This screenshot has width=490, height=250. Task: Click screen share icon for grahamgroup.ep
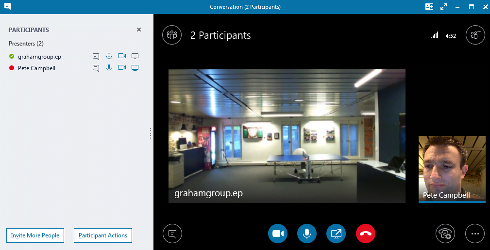point(135,56)
